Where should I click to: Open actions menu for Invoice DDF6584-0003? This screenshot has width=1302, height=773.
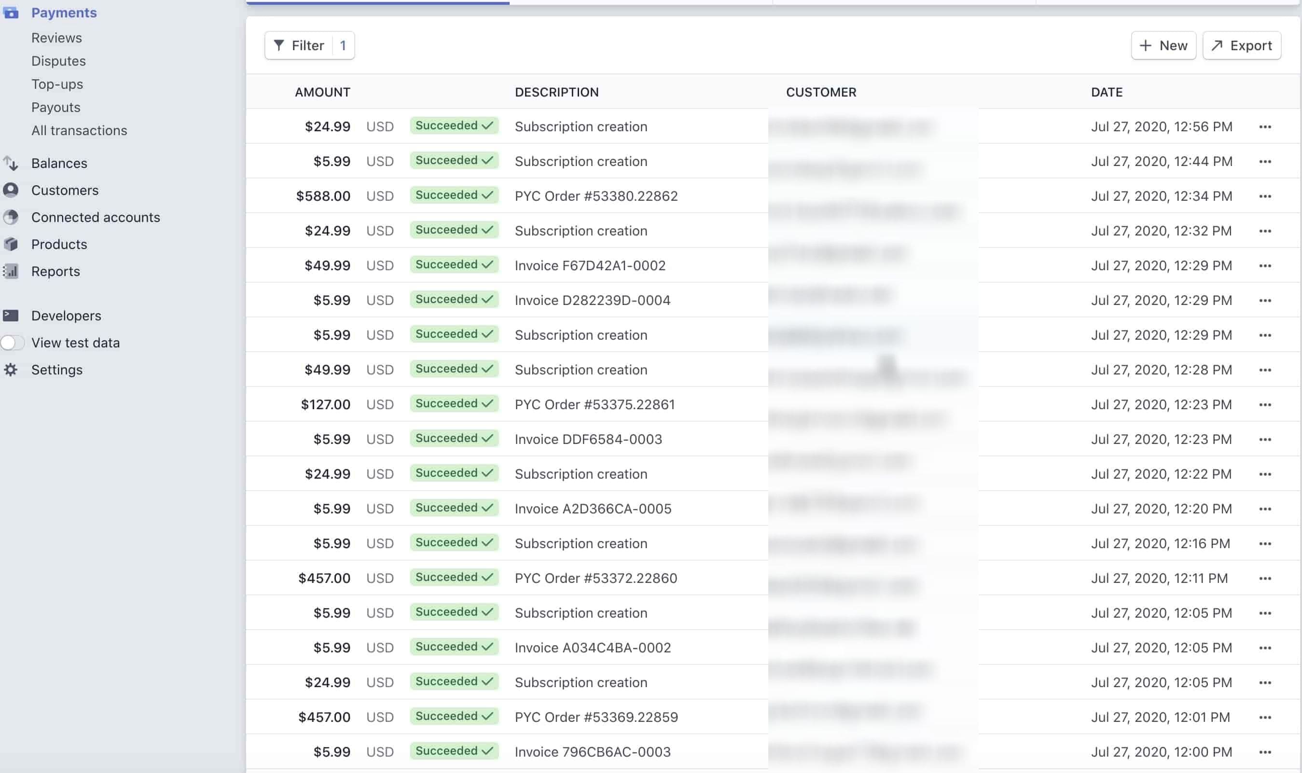pyautogui.click(x=1265, y=440)
